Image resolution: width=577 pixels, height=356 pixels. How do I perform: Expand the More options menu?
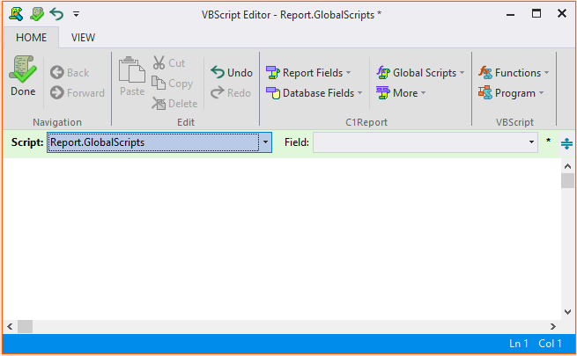pyautogui.click(x=400, y=93)
